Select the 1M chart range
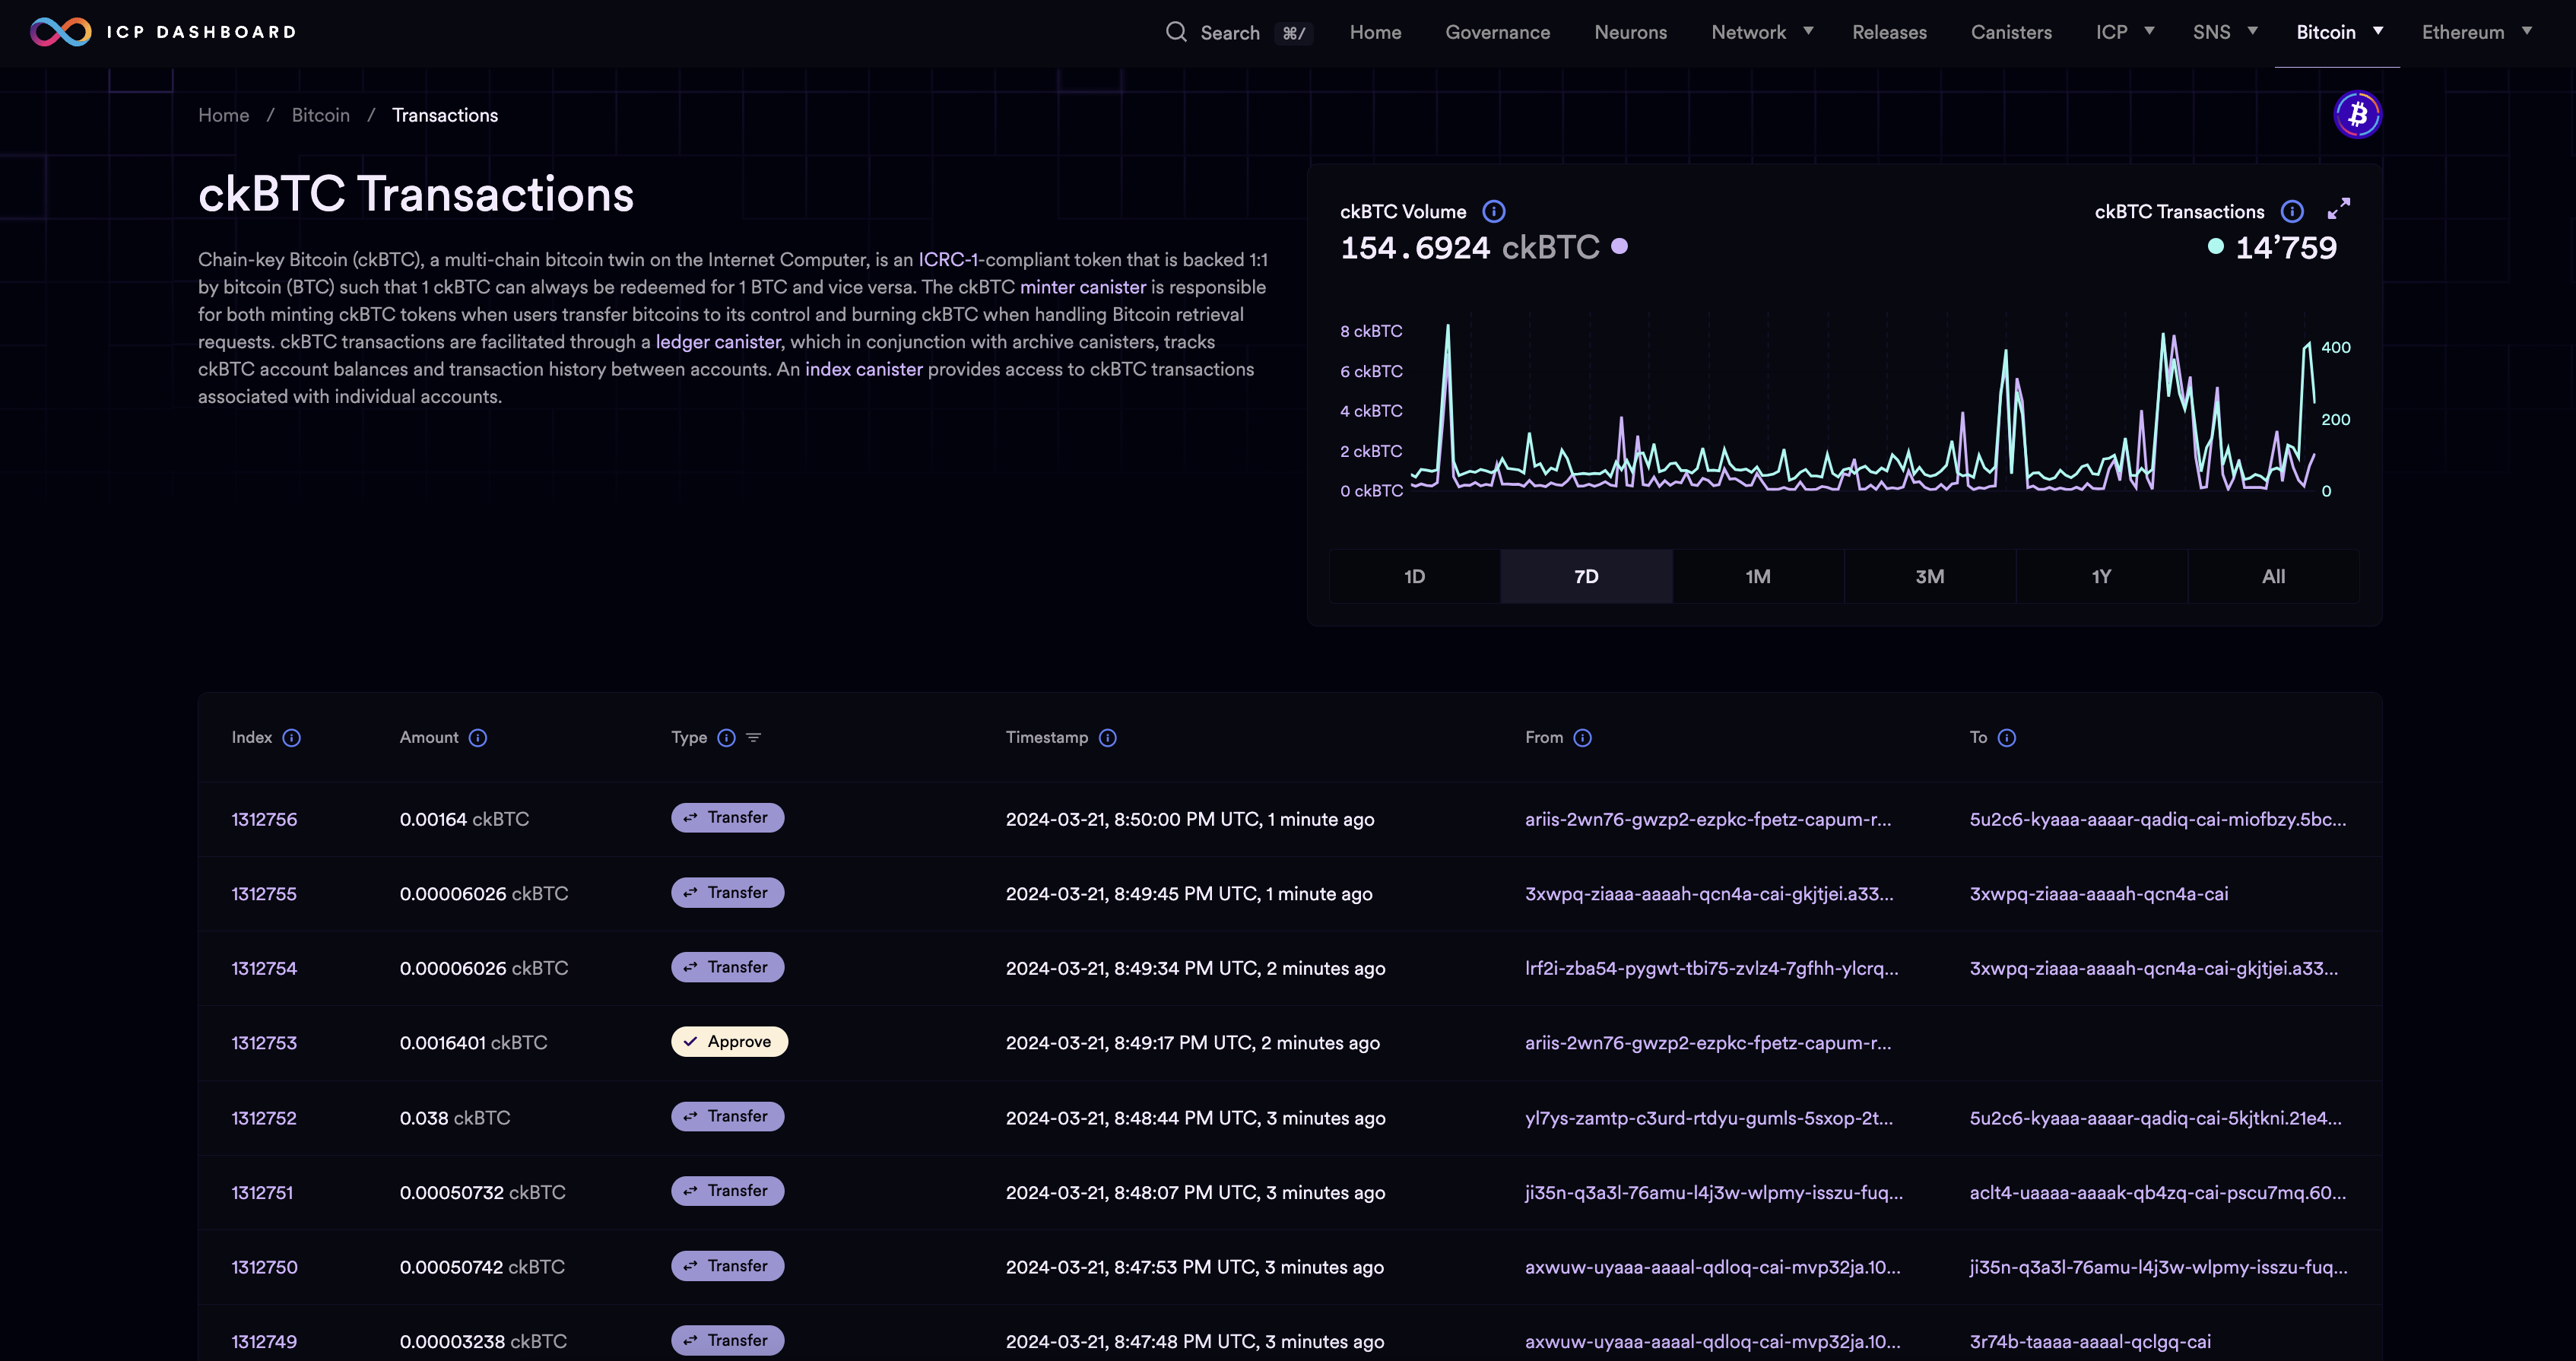The height and width of the screenshot is (1361, 2576). [1758, 576]
